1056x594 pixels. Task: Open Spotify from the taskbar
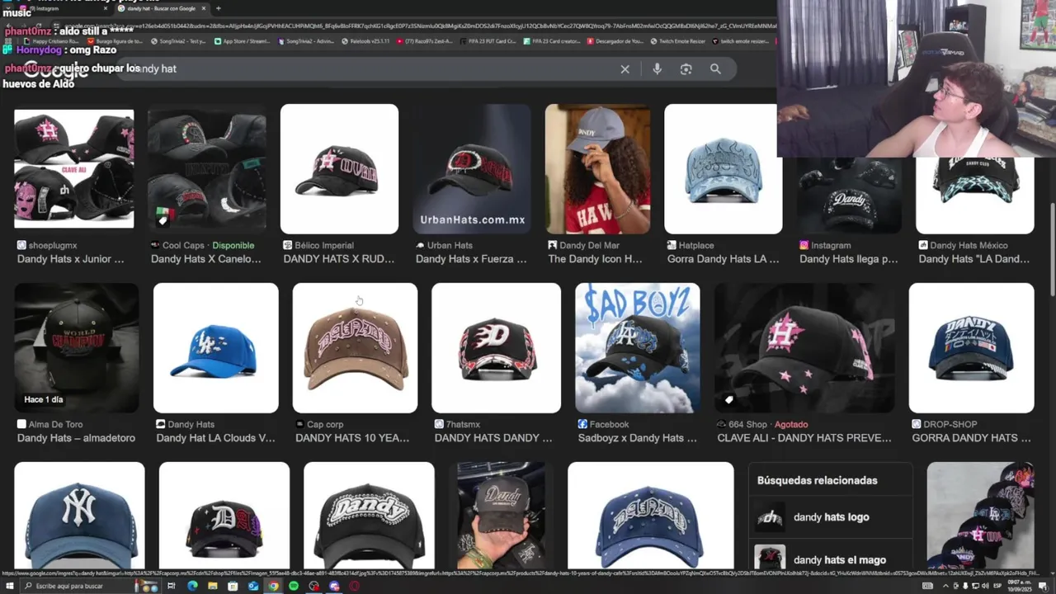[x=294, y=586]
